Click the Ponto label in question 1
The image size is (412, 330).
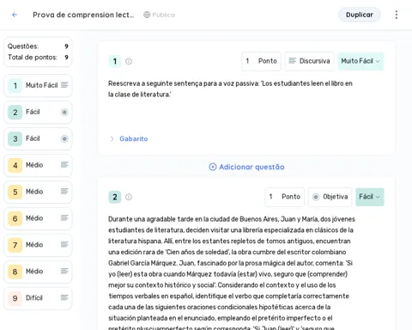coord(268,61)
